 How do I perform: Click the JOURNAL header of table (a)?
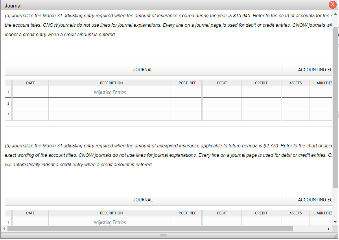143,69
